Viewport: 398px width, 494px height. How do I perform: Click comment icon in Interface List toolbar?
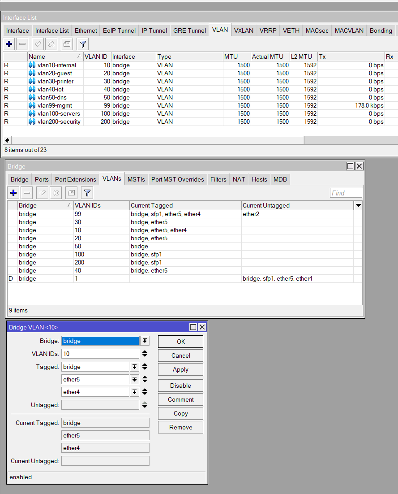pyautogui.click(x=67, y=44)
